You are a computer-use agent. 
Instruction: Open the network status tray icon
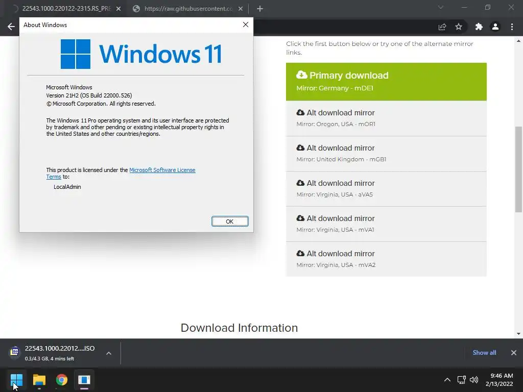point(461,380)
